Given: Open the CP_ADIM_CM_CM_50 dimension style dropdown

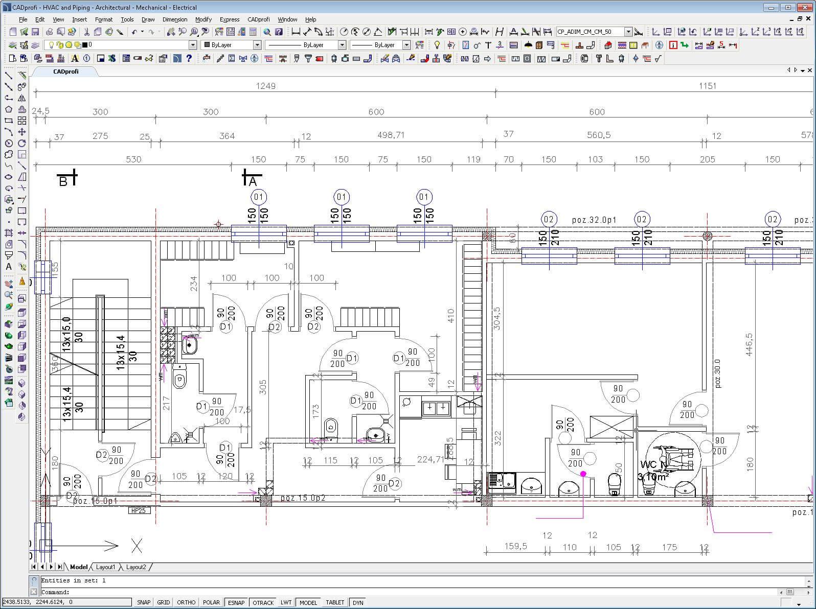Looking at the screenshot, I should 628,32.
